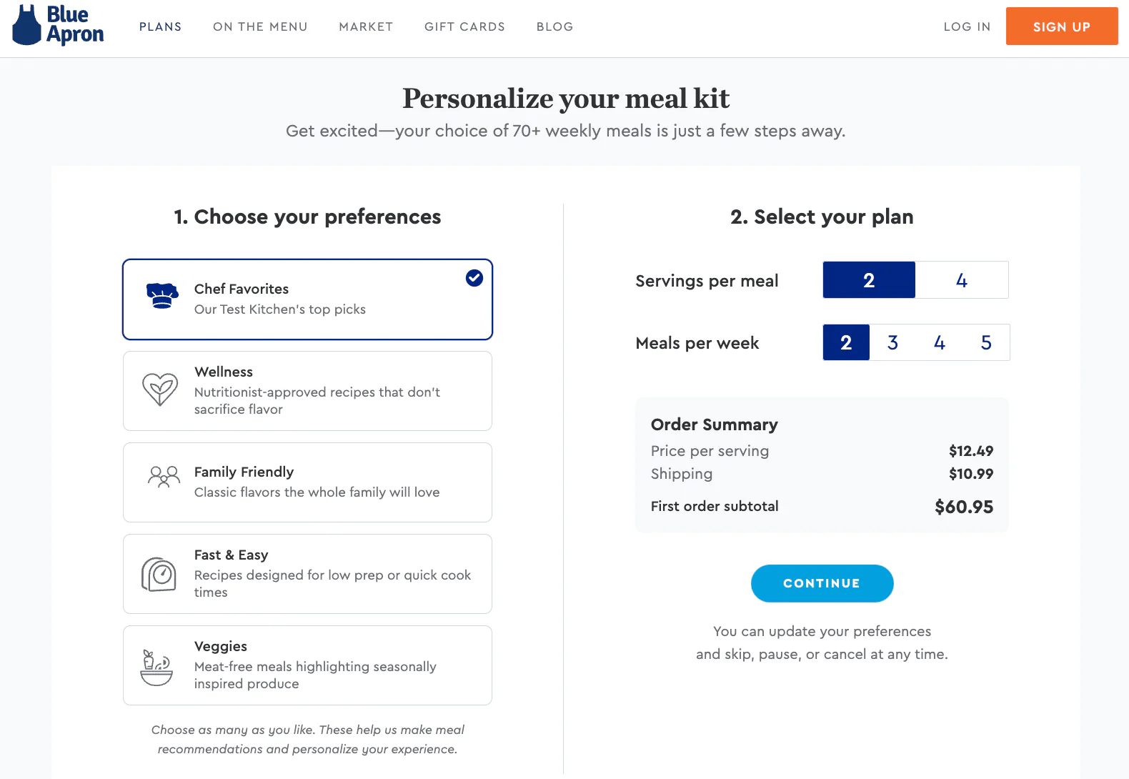Click the chef hat icon on Chef Favorites
This screenshot has height=779, width=1129.
pyautogui.click(x=161, y=294)
